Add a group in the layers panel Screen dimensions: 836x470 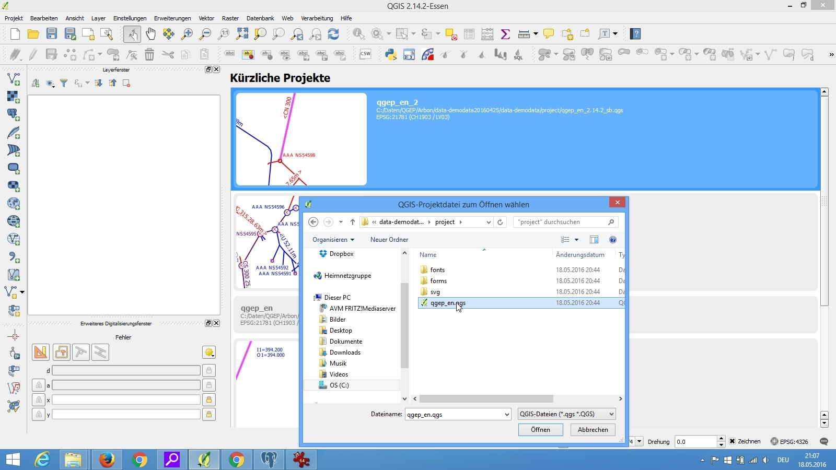click(36, 83)
